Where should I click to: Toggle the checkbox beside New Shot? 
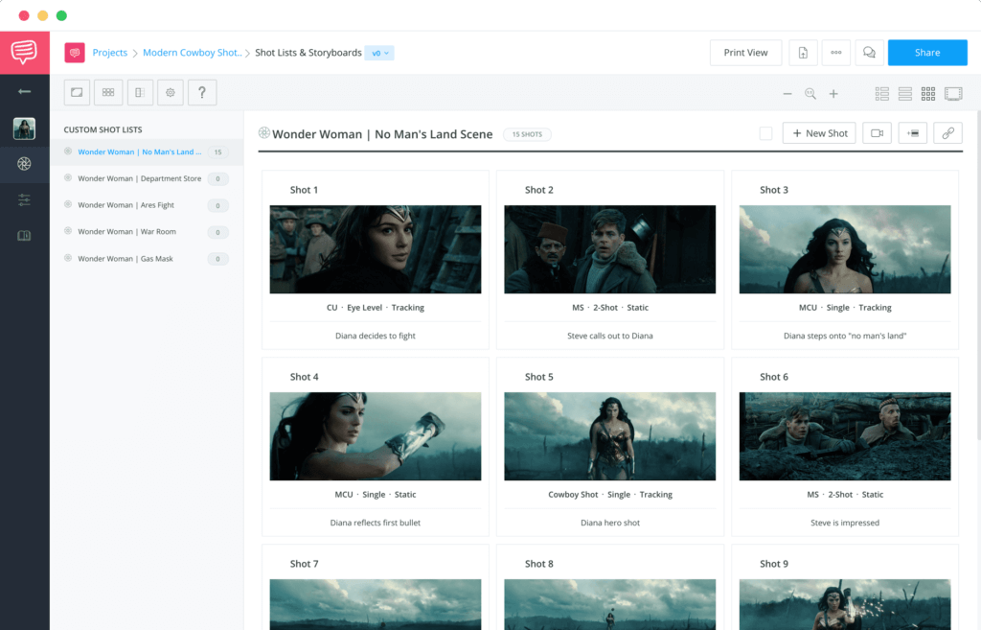pos(765,133)
